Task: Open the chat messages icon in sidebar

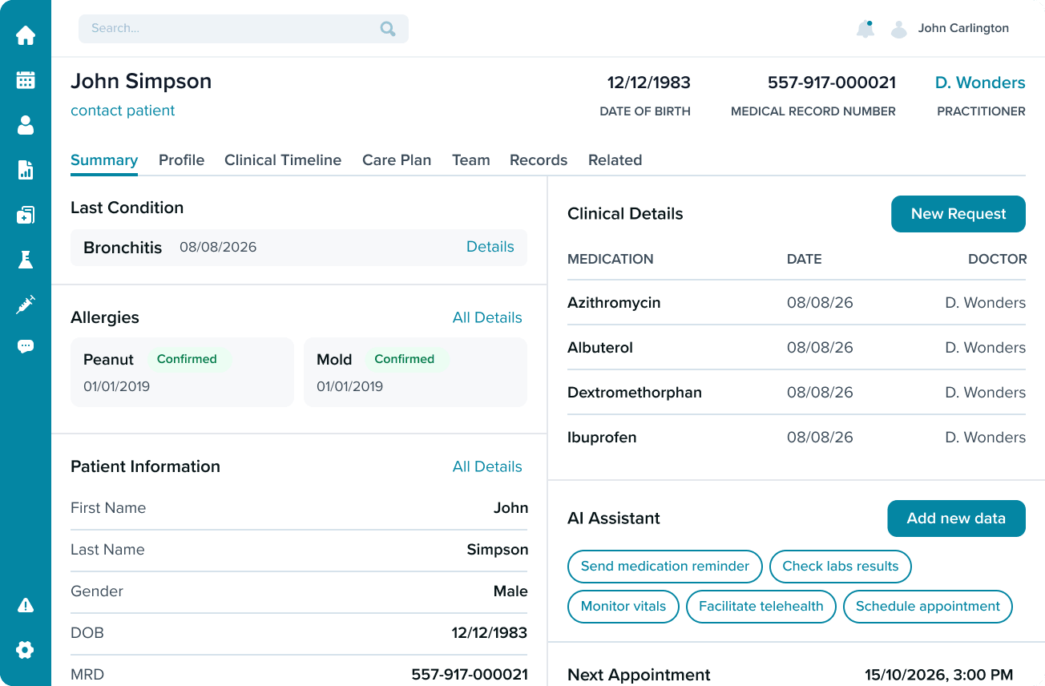Action: pyautogui.click(x=26, y=347)
